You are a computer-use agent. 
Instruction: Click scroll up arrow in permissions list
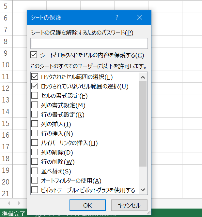point(143,77)
